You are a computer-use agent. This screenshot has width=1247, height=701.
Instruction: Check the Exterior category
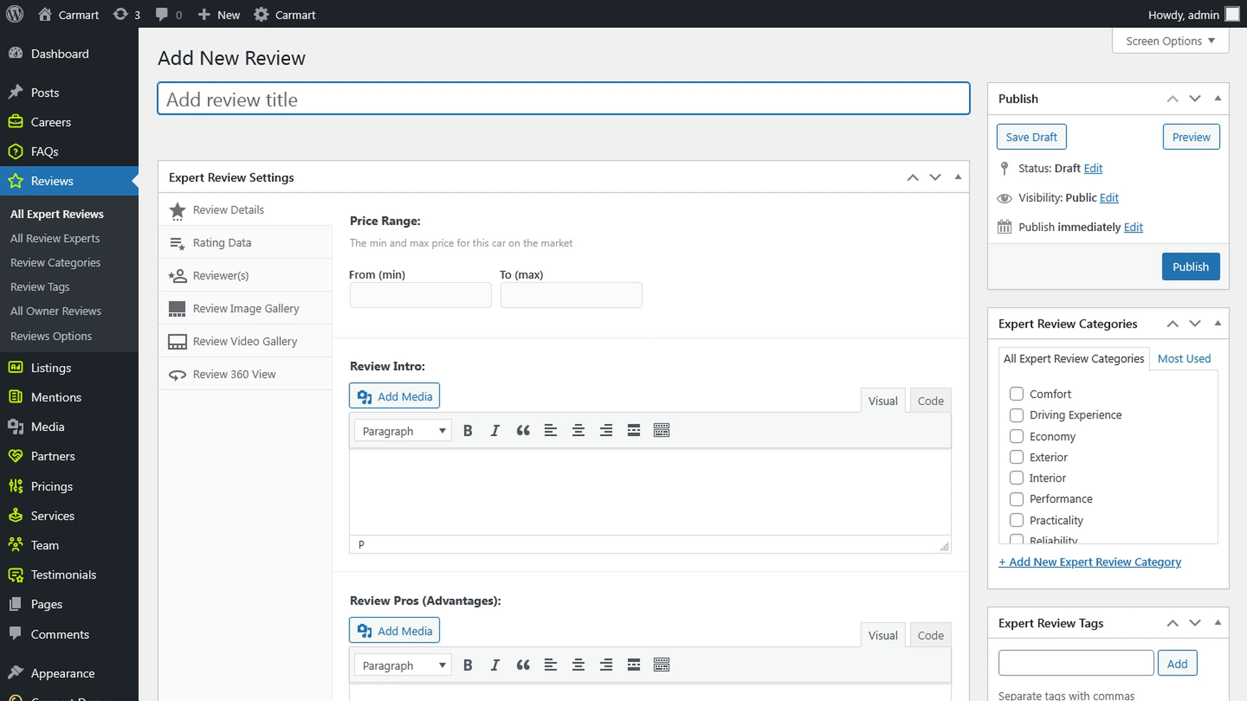[x=1016, y=457]
